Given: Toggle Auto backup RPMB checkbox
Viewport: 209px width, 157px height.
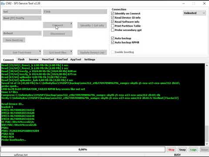Looking at the screenshot, I should (113, 42).
